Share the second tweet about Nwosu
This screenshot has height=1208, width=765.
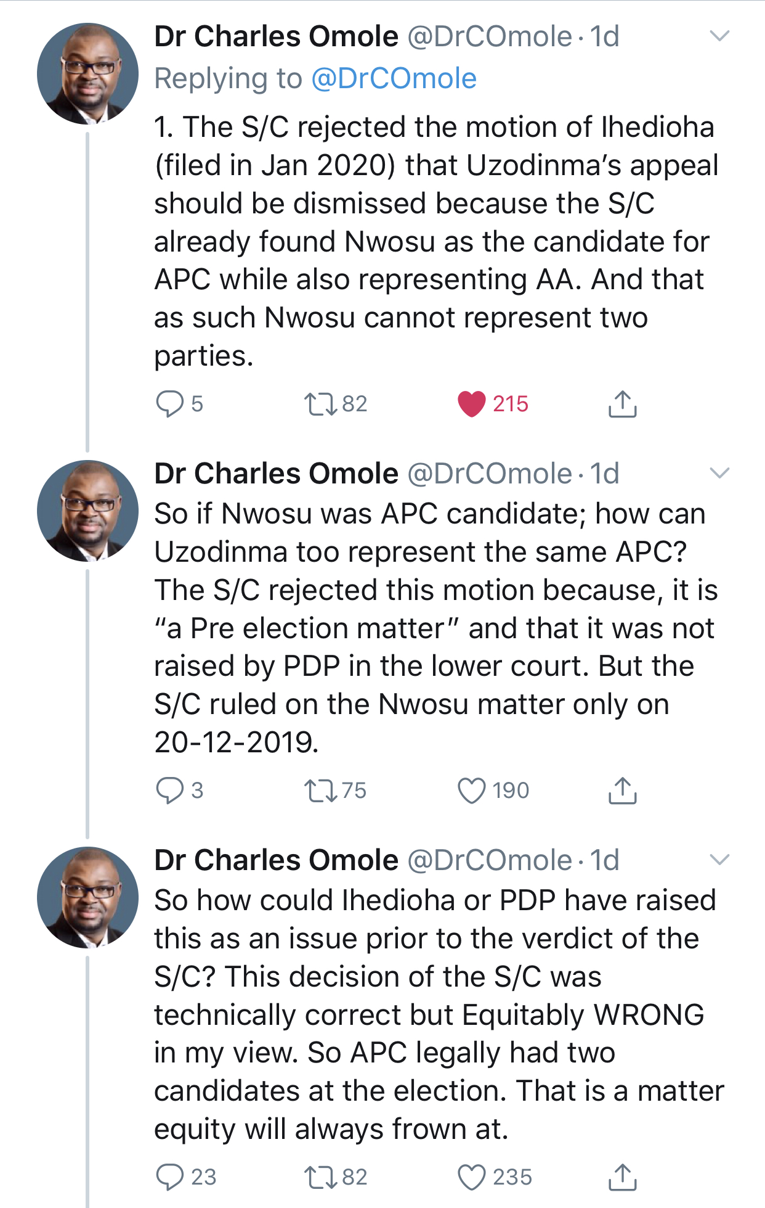click(622, 791)
